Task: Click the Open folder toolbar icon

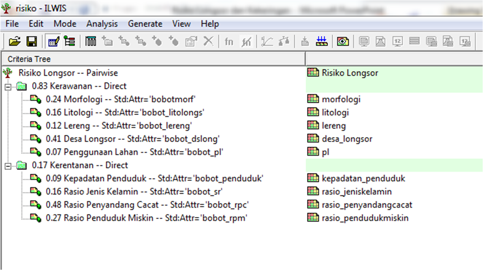Action: pyautogui.click(x=14, y=42)
